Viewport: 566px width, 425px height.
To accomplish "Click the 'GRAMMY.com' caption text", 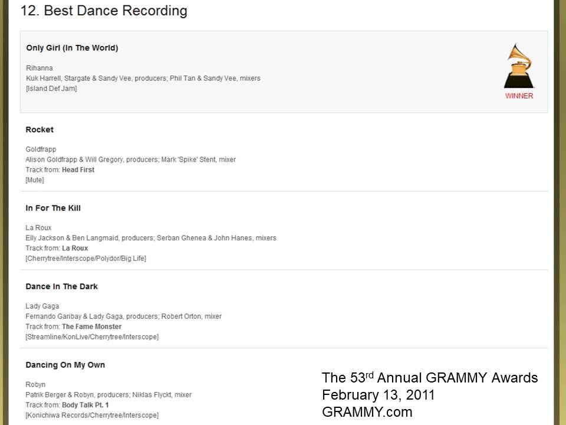I will tap(367, 412).
